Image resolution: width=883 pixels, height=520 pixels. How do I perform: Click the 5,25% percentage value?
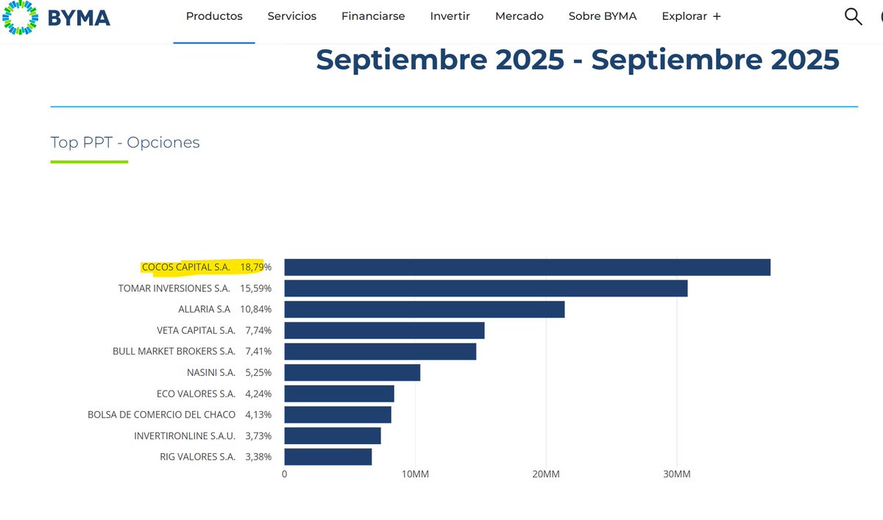pos(258,373)
